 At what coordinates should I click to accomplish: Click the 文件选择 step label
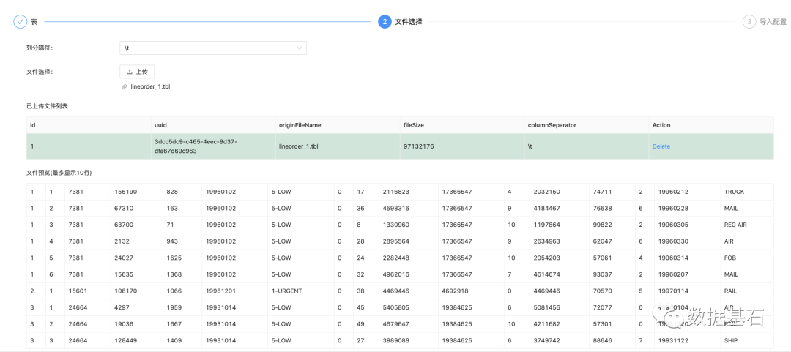coord(409,22)
